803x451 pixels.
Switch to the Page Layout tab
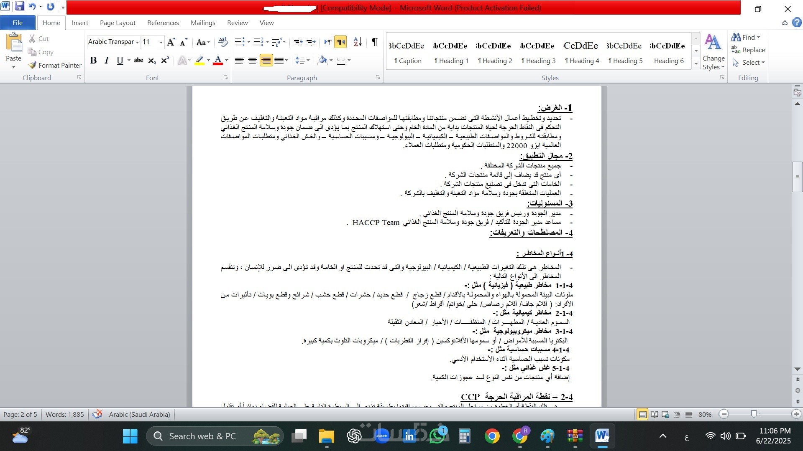coord(118,23)
